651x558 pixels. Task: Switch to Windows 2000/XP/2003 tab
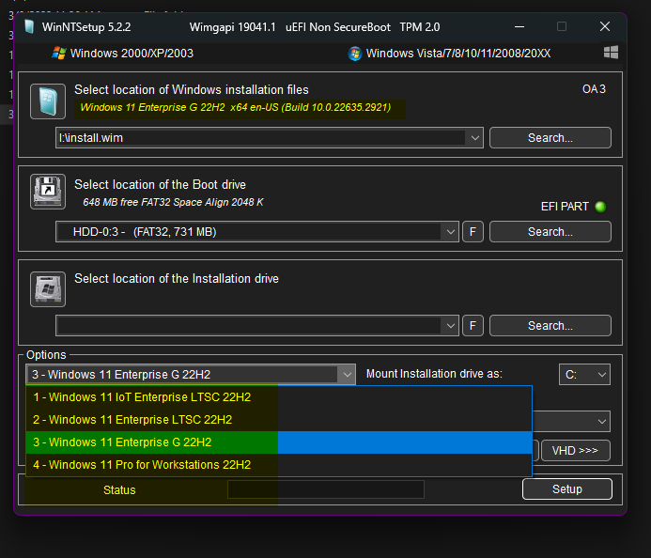point(123,54)
